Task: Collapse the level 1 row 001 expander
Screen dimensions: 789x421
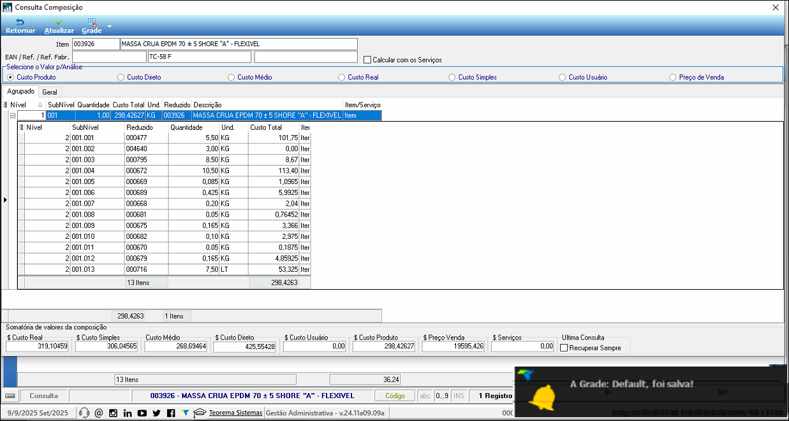Action: point(13,115)
